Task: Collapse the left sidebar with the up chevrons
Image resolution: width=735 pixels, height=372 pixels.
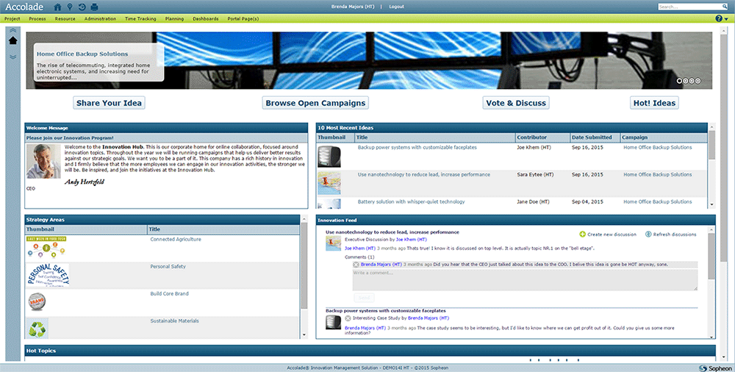Action: point(12,30)
